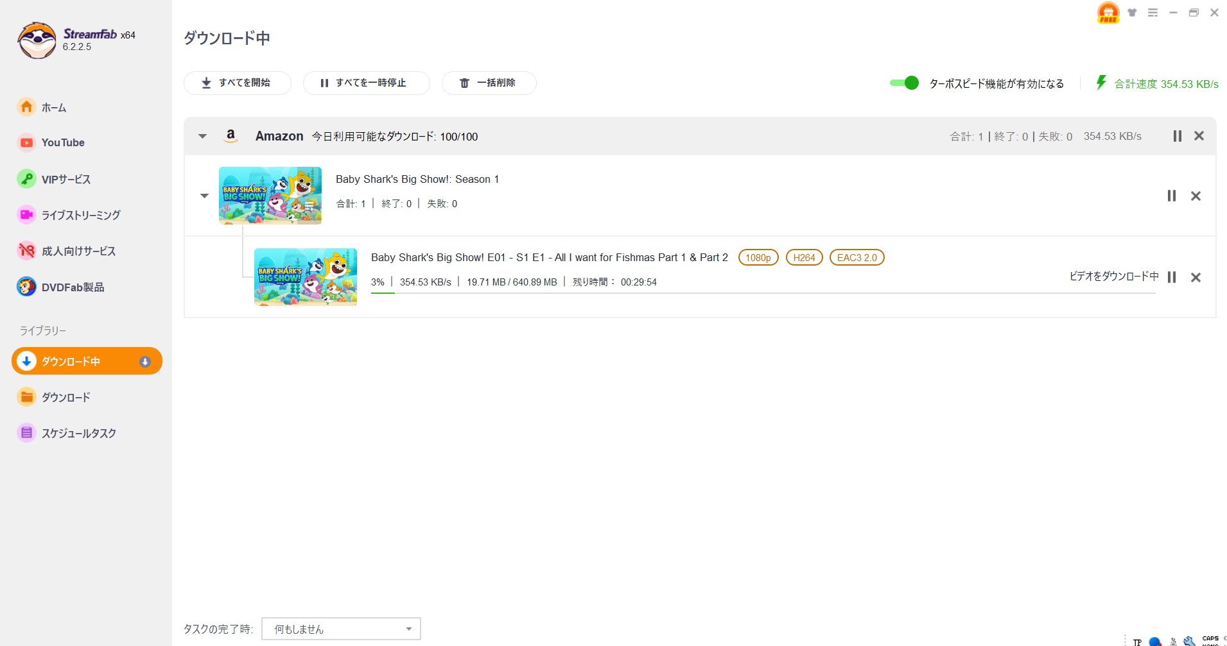Click the 19.71 MB / 640.89 MB size text
The width and height of the screenshot is (1227, 646).
click(x=512, y=282)
